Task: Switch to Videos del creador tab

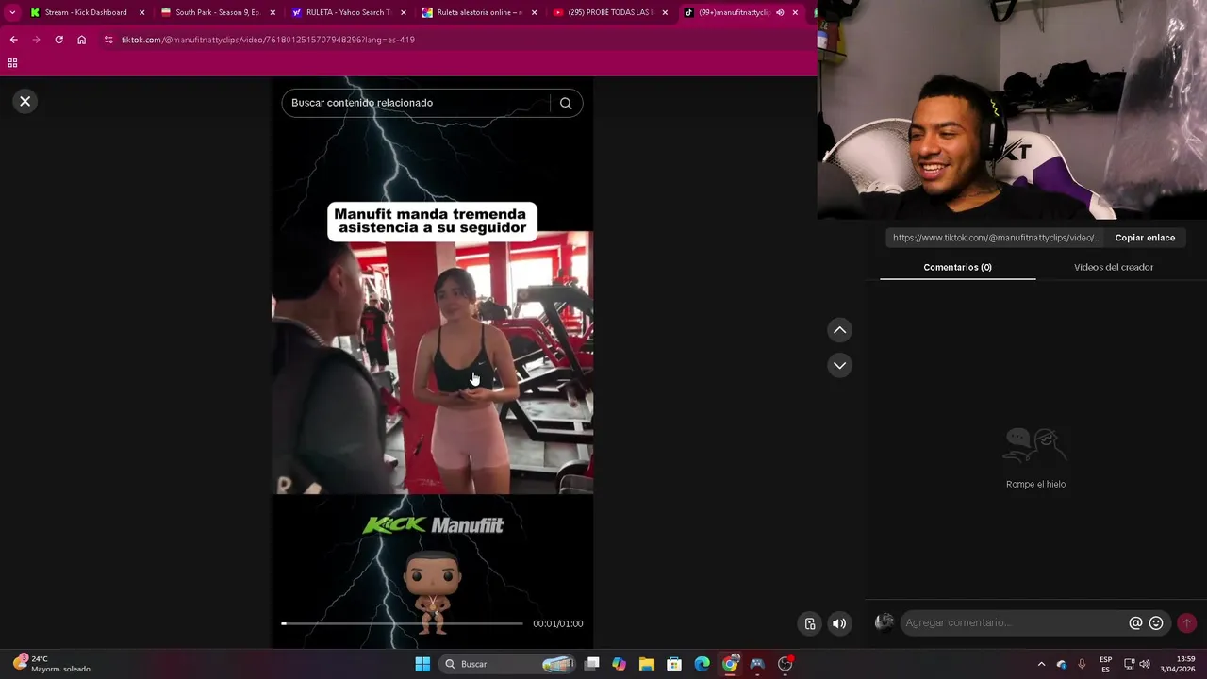Action: click(1114, 267)
